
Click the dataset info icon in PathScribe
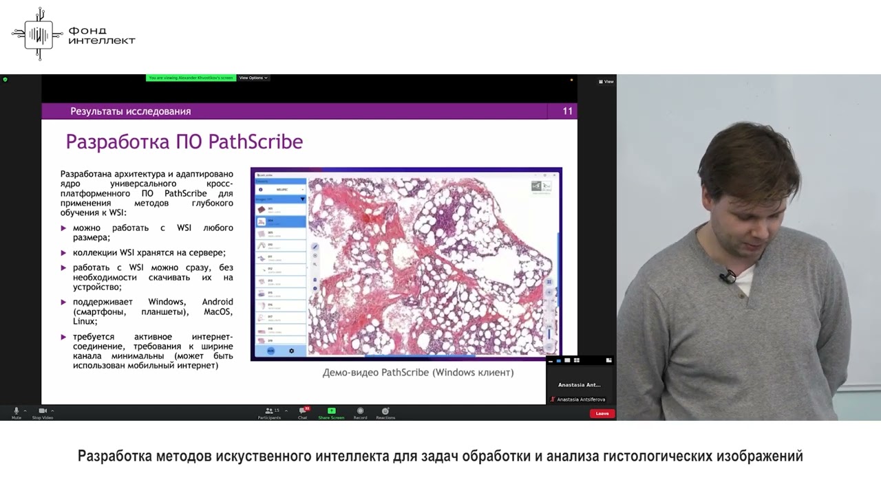point(261,189)
